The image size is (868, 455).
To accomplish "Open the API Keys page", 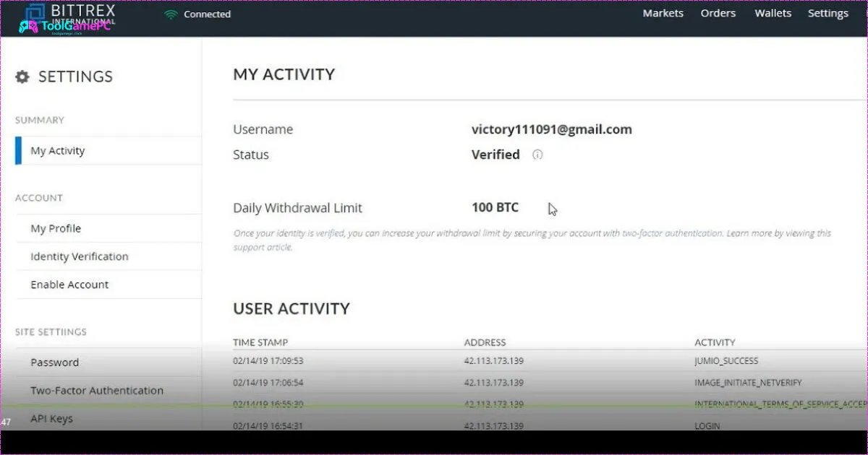I will coord(51,418).
